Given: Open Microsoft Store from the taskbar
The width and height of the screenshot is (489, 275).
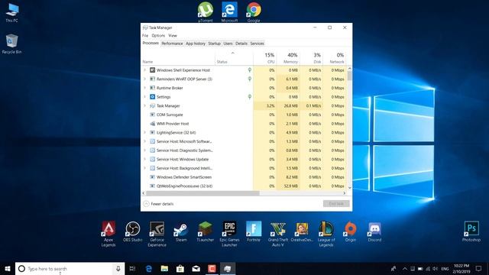Looking at the screenshot, I should pyautogui.click(x=180, y=268).
